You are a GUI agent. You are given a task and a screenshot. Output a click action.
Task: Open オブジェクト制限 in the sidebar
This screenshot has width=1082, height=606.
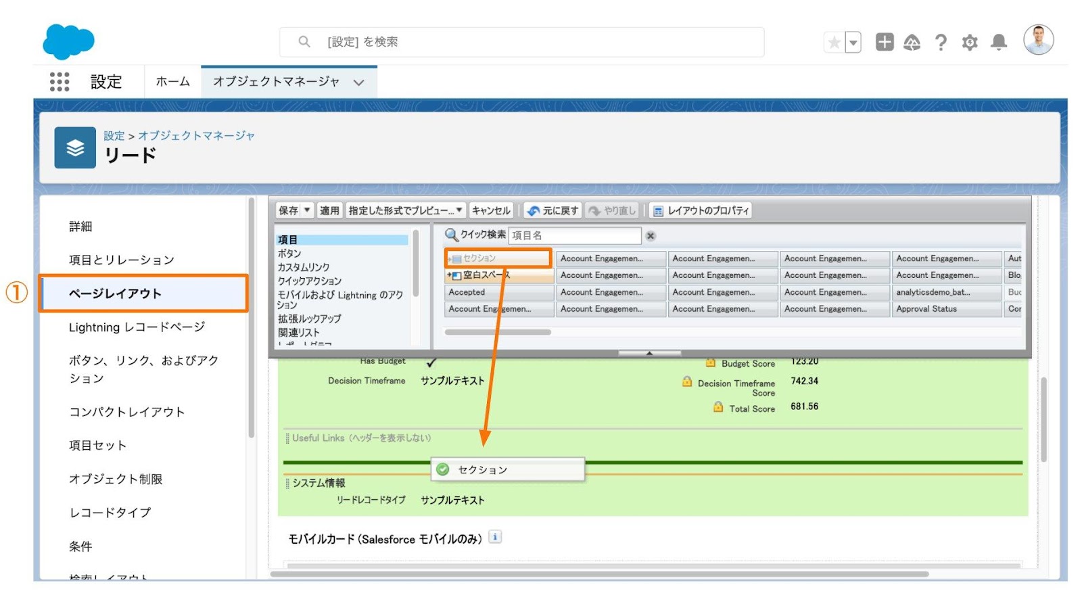click(x=116, y=479)
